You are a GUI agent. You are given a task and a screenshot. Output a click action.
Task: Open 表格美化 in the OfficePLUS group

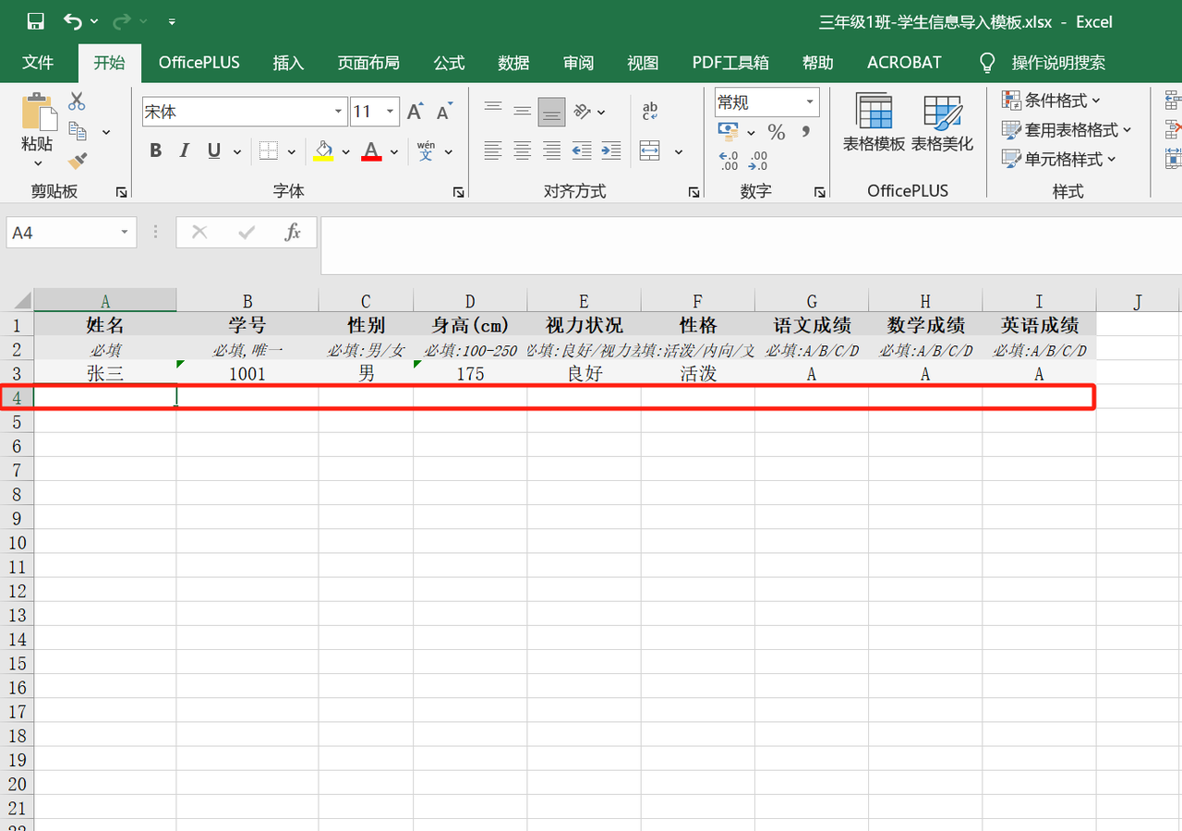point(942,125)
